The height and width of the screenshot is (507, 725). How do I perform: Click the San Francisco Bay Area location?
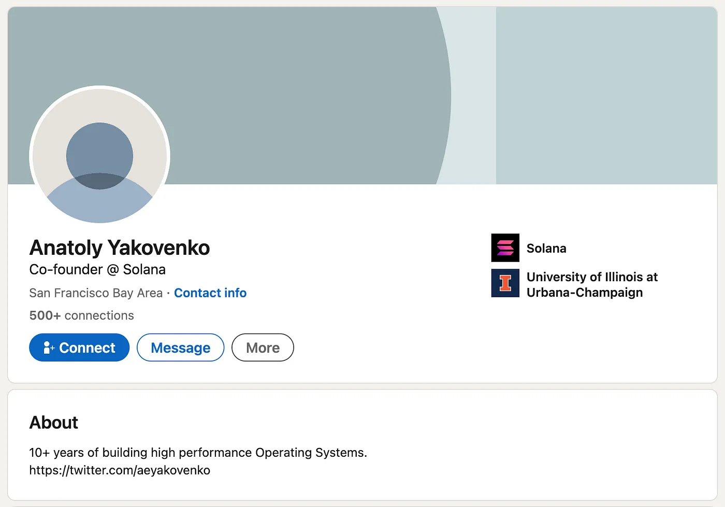pyautogui.click(x=96, y=293)
